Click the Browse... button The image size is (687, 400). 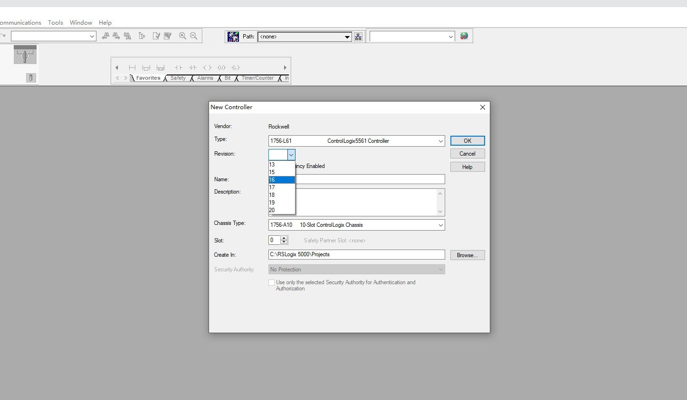pyautogui.click(x=467, y=255)
